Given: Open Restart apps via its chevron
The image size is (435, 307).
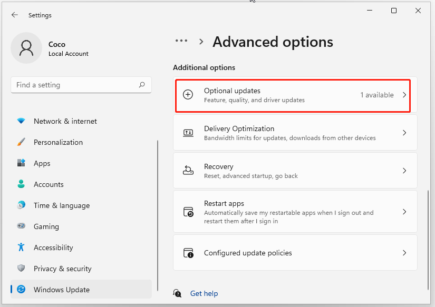Looking at the screenshot, I should click(x=404, y=212).
